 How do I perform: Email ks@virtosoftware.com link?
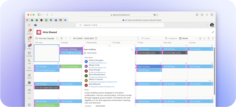(x=99, y=63)
